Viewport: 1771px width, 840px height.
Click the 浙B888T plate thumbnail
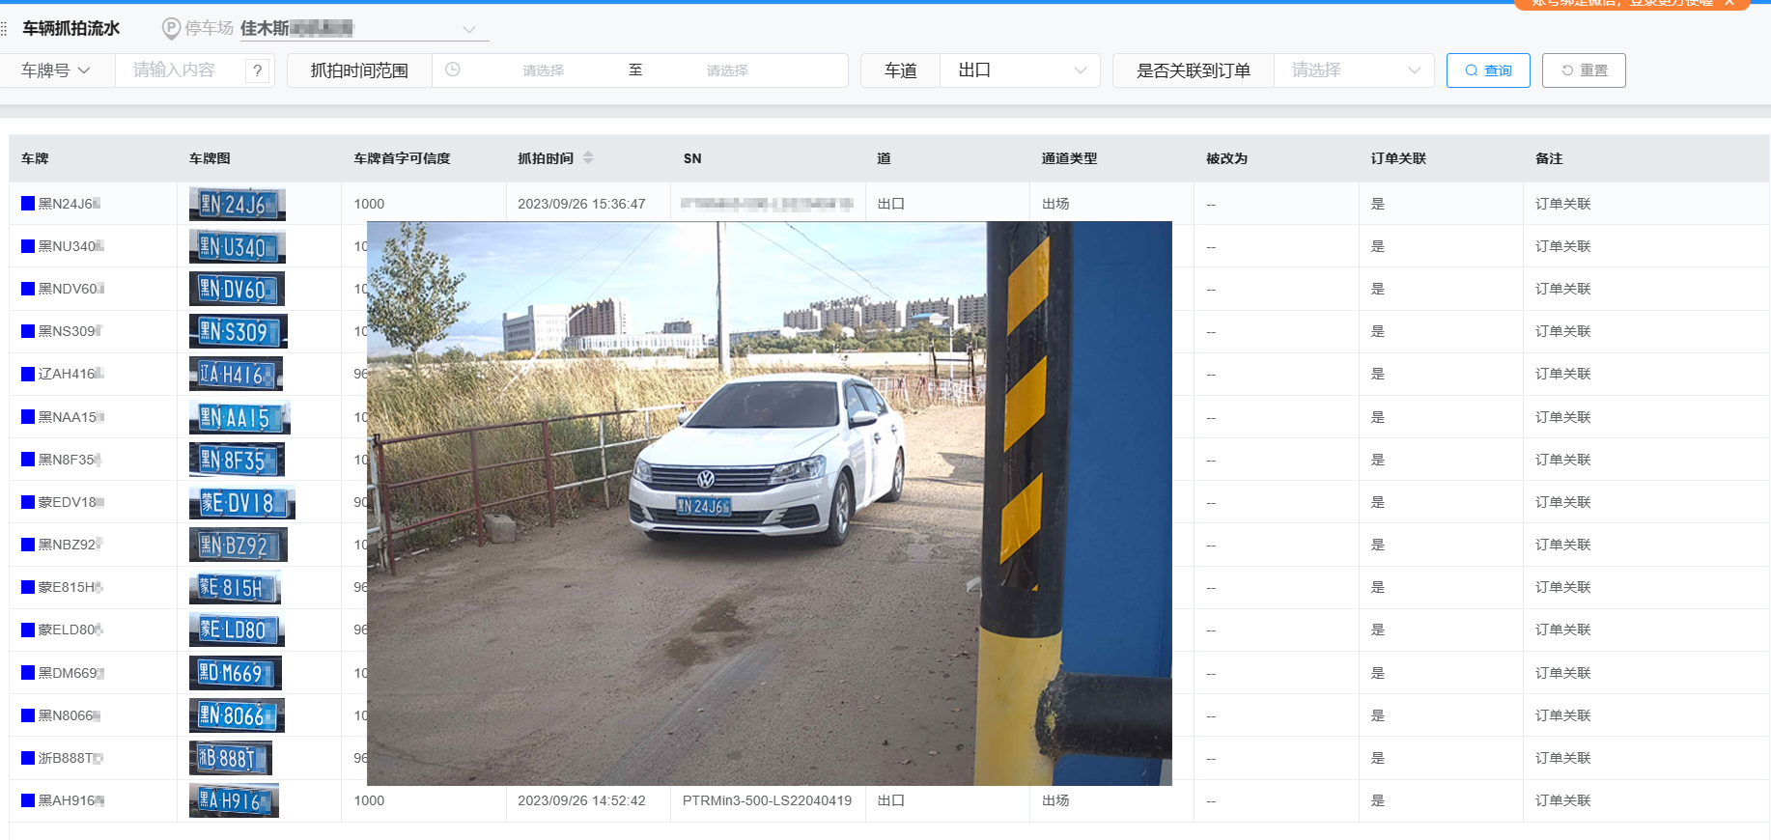coord(230,758)
